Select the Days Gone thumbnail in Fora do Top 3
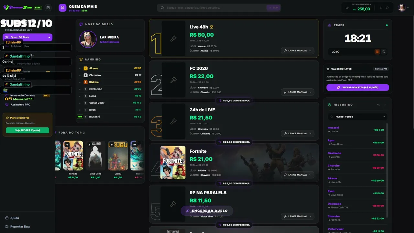This screenshot has width=414, height=233. click(95, 156)
